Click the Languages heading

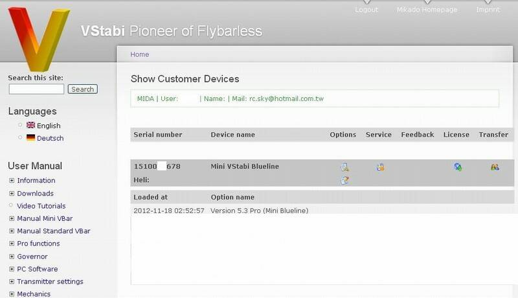32,111
